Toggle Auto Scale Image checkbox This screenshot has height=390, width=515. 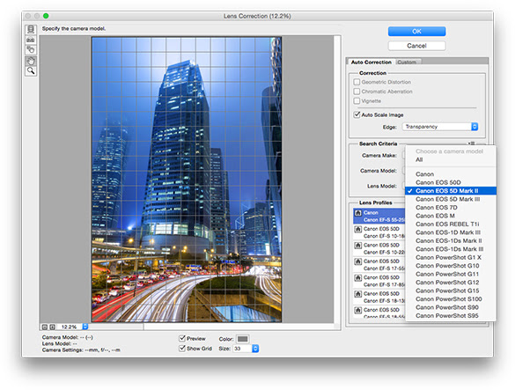coord(357,114)
